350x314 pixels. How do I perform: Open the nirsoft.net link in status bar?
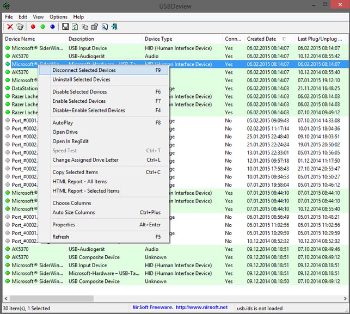(x=204, y=308)
